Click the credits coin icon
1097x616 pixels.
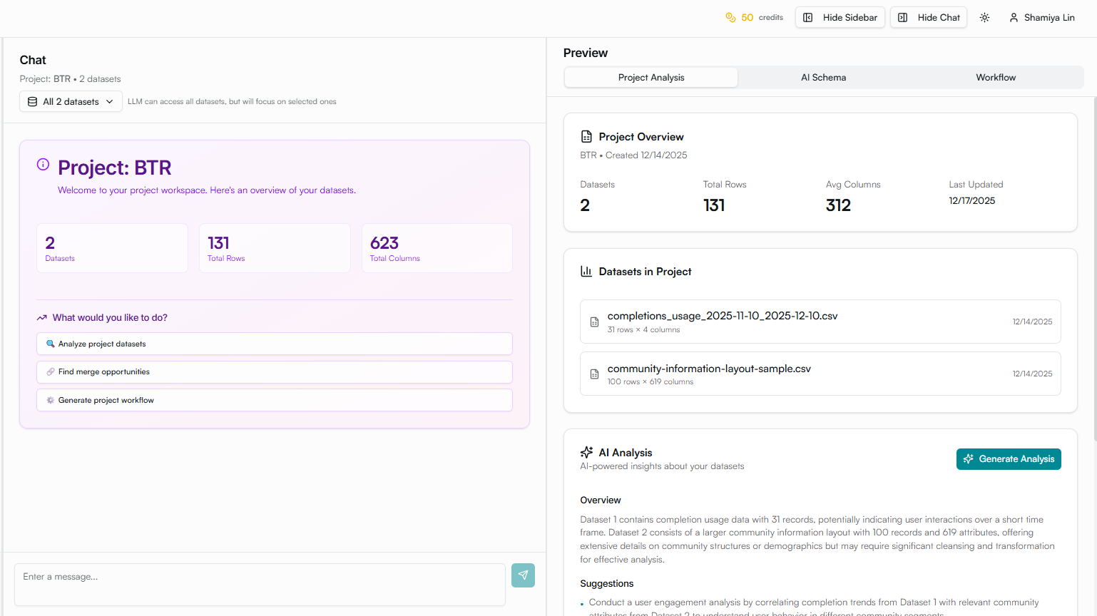point(730,16)
